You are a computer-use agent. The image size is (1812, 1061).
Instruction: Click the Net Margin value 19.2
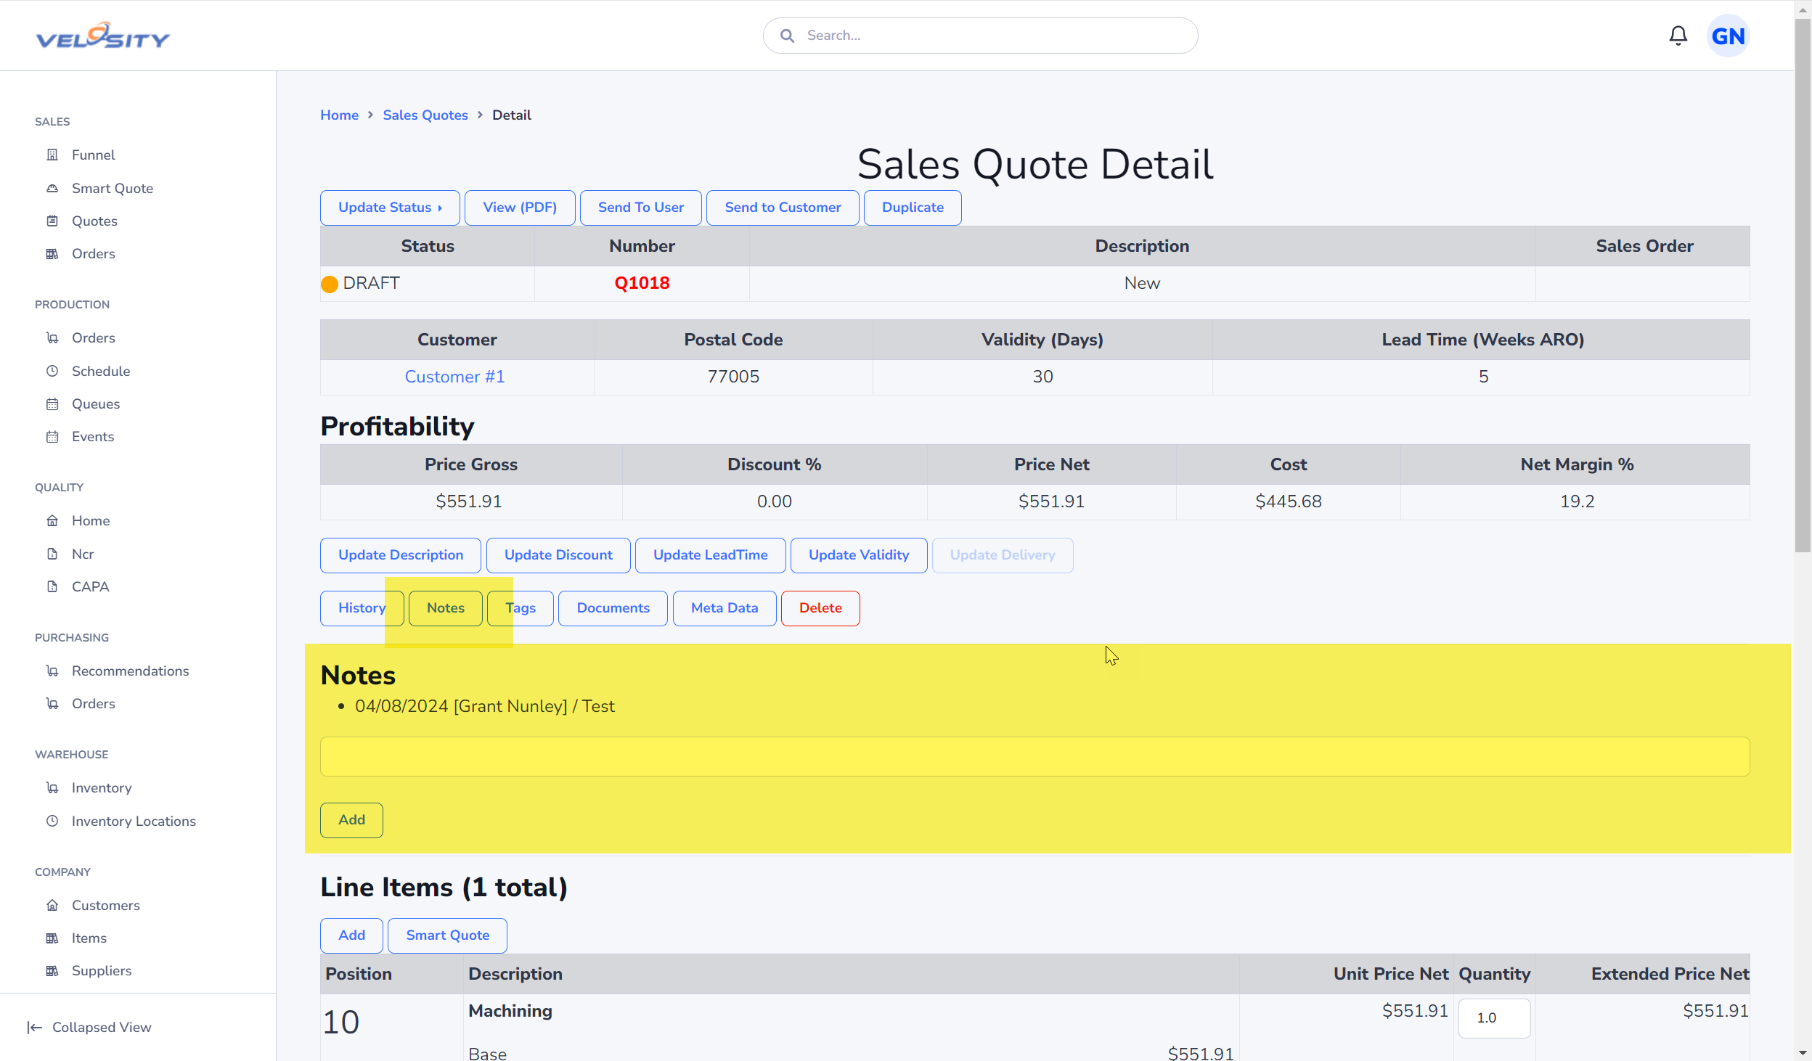1577,501
